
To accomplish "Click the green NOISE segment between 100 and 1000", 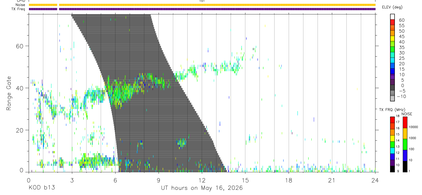I will click(x=405, y=144).
